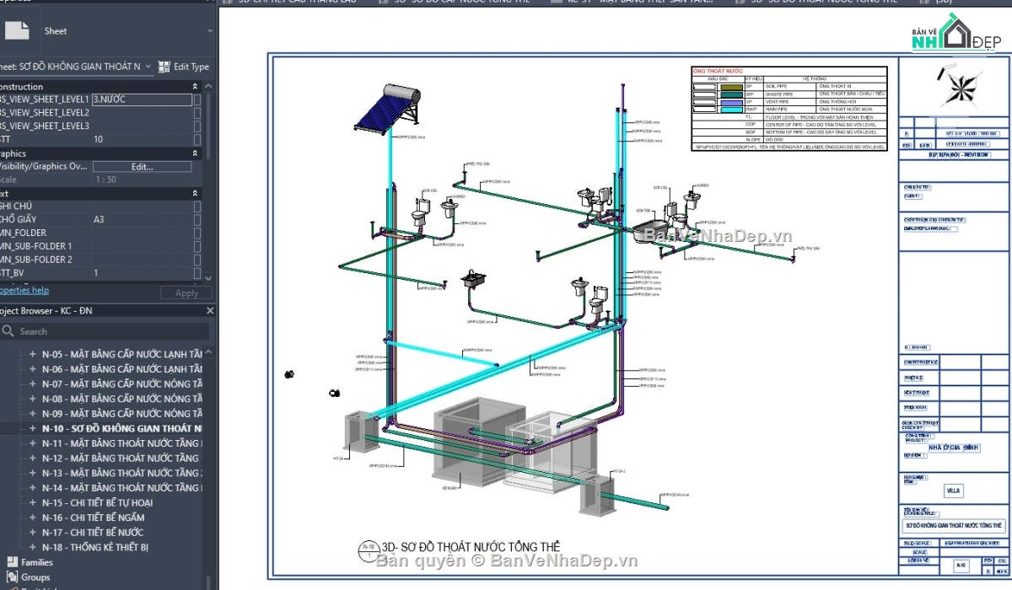Viewport: 1012px width, 590px height.
Task: Expand sheet N-07 in the browser
Action: (x=32, y=384)
